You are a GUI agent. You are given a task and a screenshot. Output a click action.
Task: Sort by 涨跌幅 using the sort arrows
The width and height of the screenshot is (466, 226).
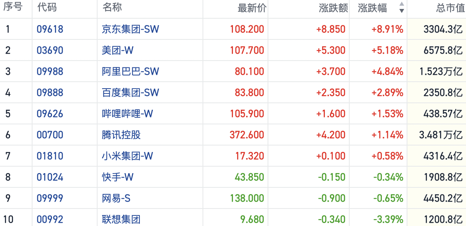(401, 7)
